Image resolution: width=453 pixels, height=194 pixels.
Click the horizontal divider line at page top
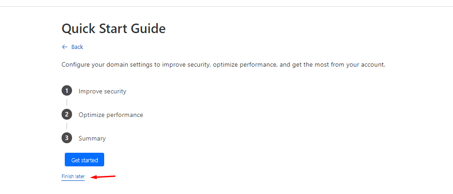coord(226,6)
